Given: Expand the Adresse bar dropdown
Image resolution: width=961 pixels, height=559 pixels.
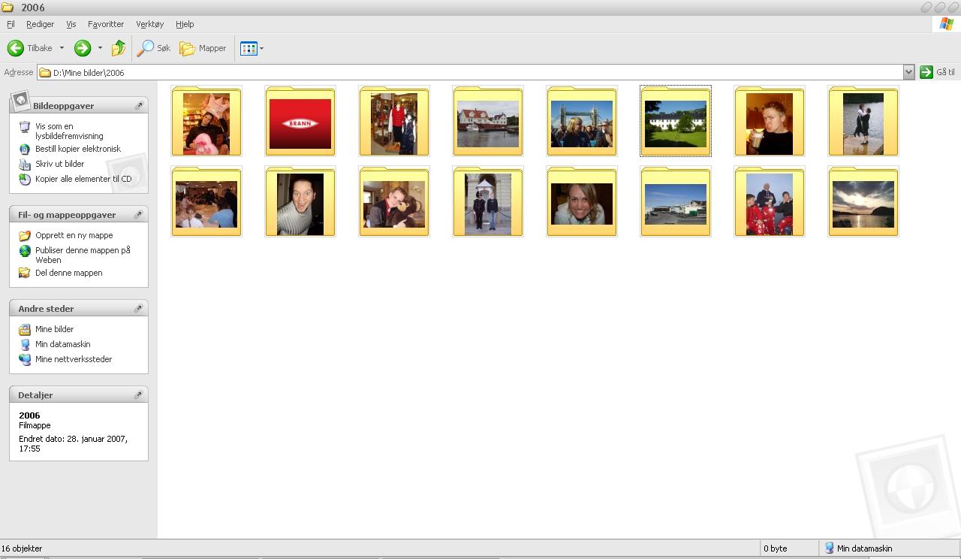Looking at the screenshot, I should tap(908, 72).
